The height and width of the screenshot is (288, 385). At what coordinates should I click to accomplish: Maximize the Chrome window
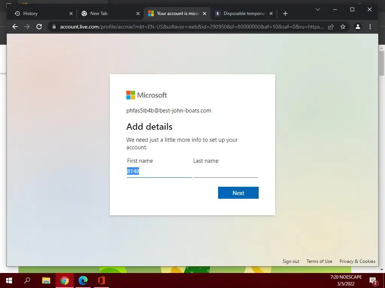[352, 9]
